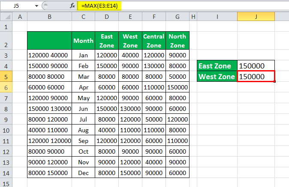Click the Mar month cell
Screen dimensions: 289x187
[83, 77]
